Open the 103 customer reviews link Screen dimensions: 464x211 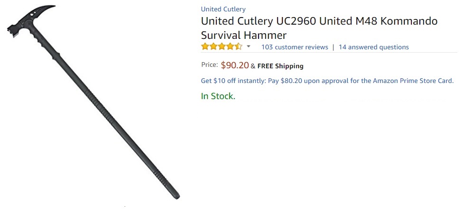[295, 47]
